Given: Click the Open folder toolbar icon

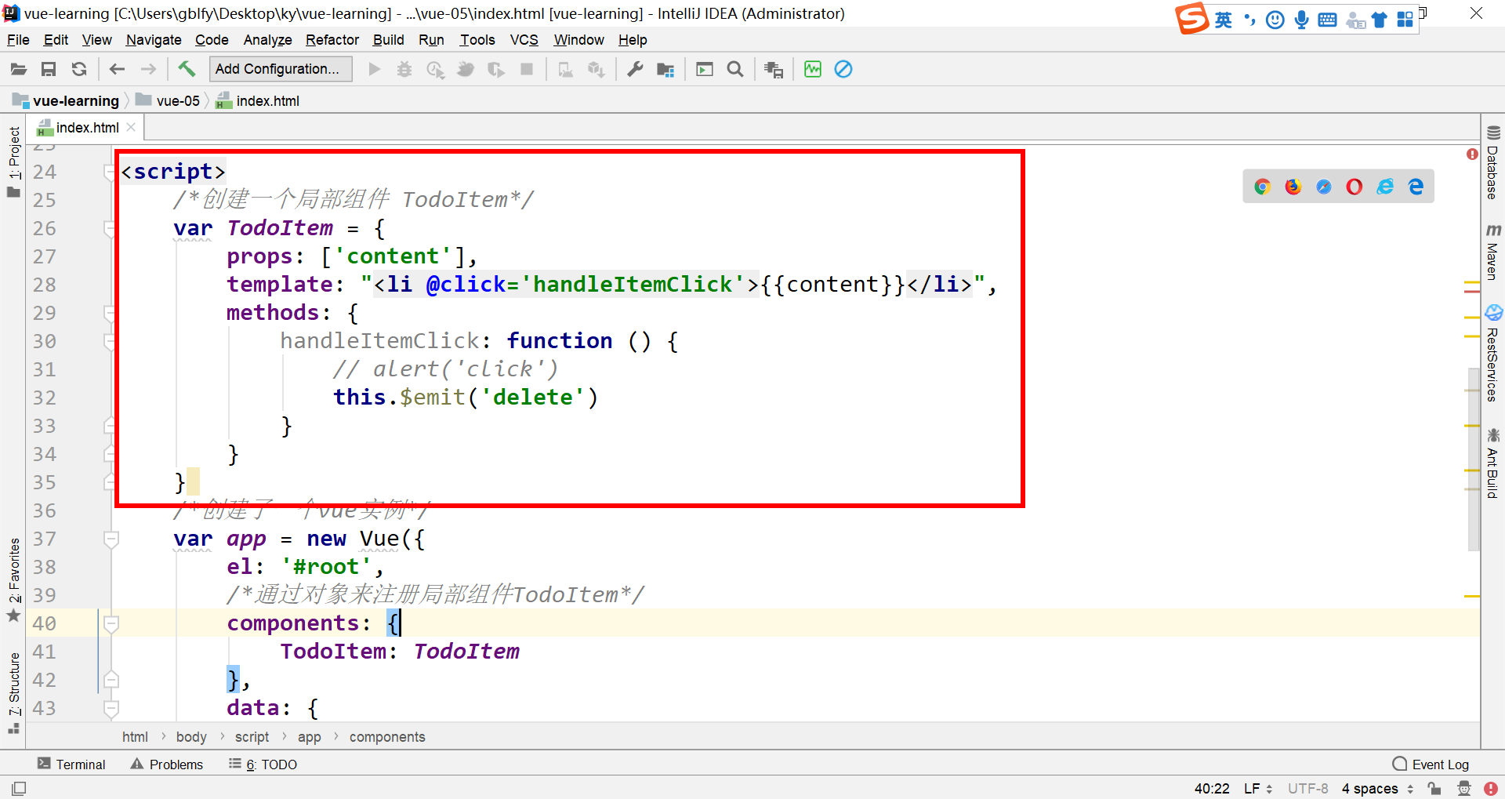Looking at the screenshot, I should 19,70.
